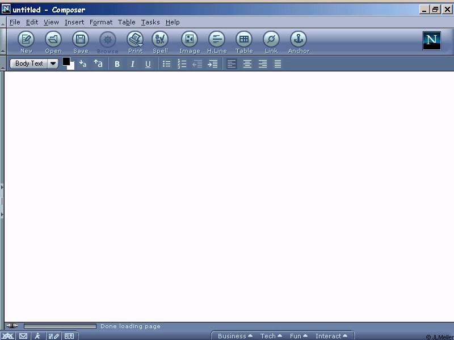Screen dimensions: 454x340
Task: Justify the text alignment
Action: click(278, 64)
